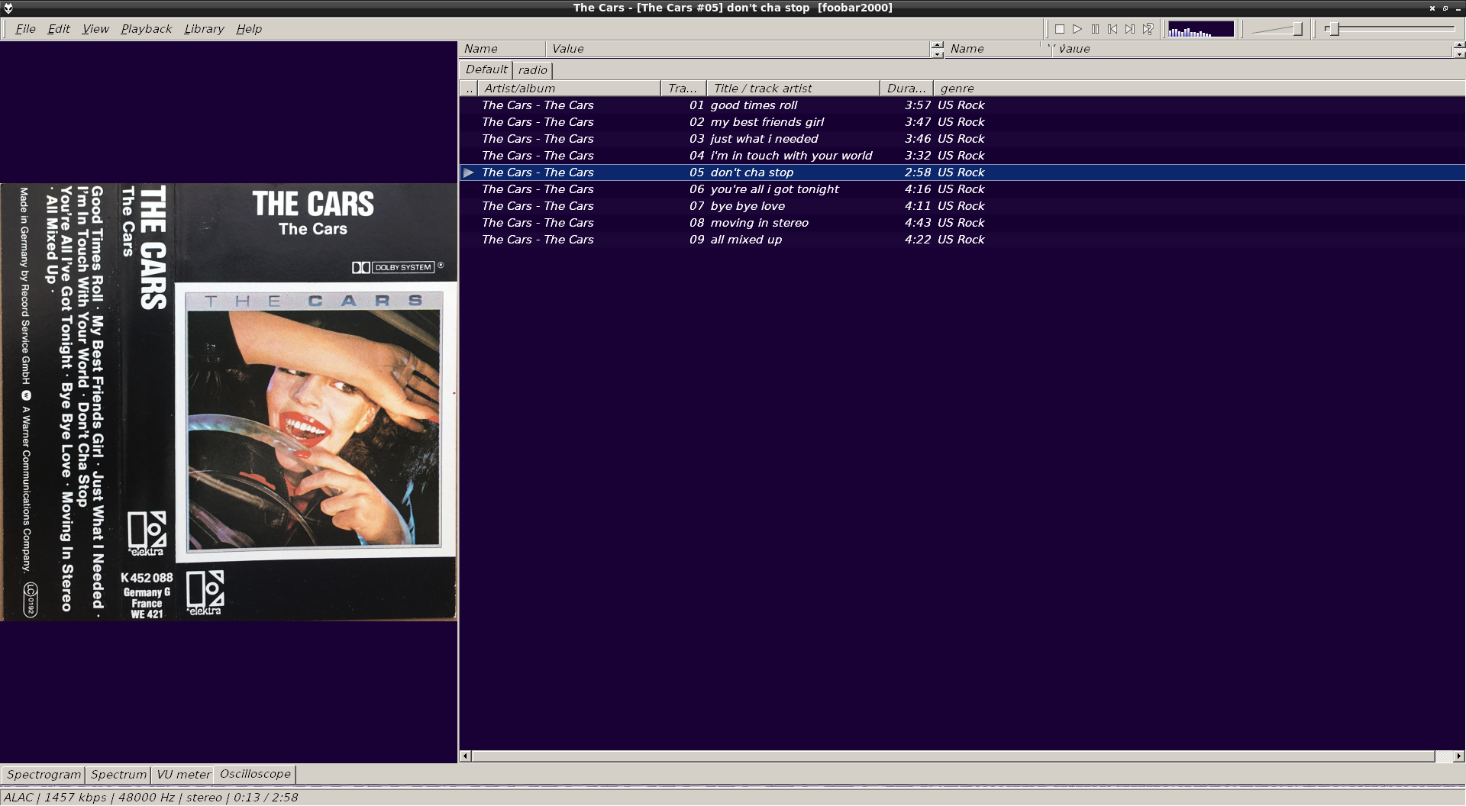1466x806 pixels.
Task: Sort by Artist/album column header
Action: 569,89
